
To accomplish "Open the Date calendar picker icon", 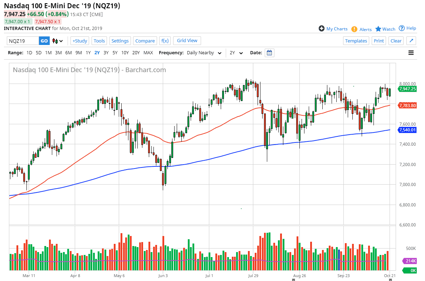I will 269,52.
